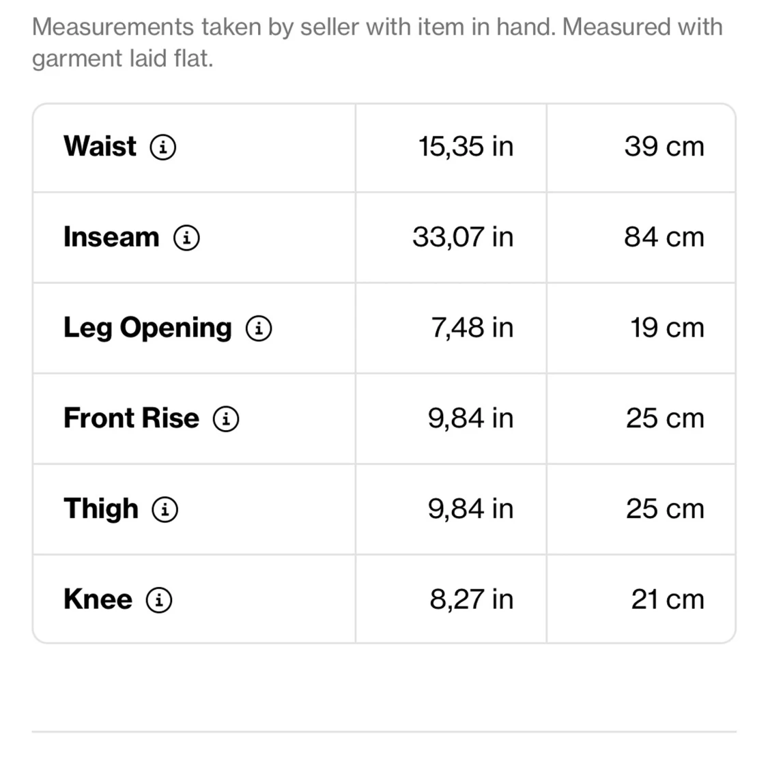Screen dimensions: 768x768
Task: Select the 7,48 in leg opening value
Action: (472, 328)
